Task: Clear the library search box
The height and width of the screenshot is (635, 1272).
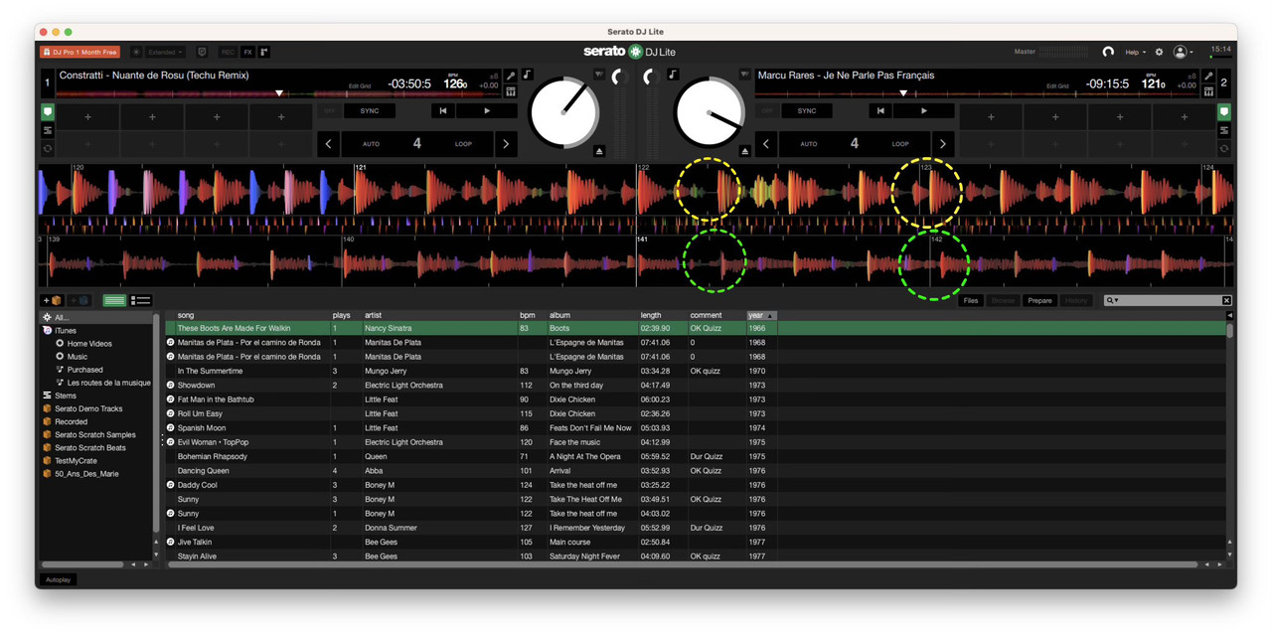Action: (x=1226, y=300)
